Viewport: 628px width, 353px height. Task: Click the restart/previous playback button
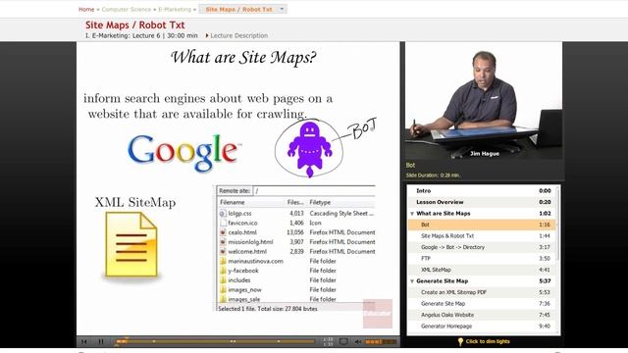tap(84, 341)
